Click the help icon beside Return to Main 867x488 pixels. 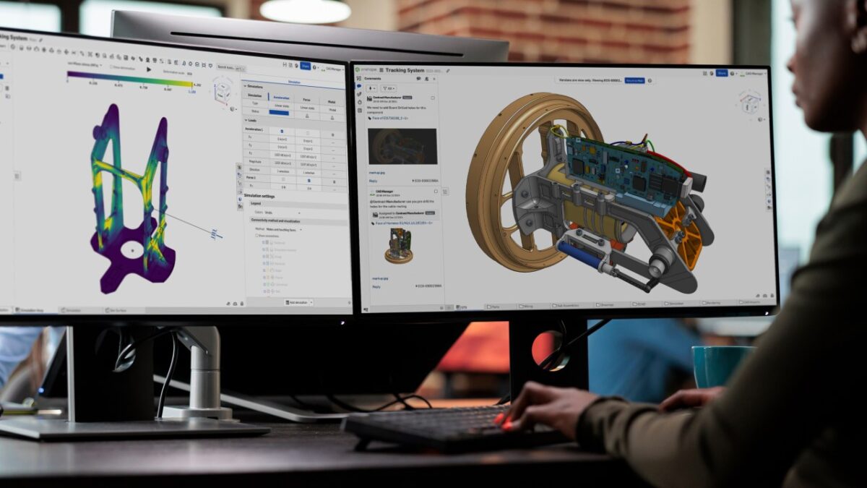pyautogui.click(x=650, y=80)
